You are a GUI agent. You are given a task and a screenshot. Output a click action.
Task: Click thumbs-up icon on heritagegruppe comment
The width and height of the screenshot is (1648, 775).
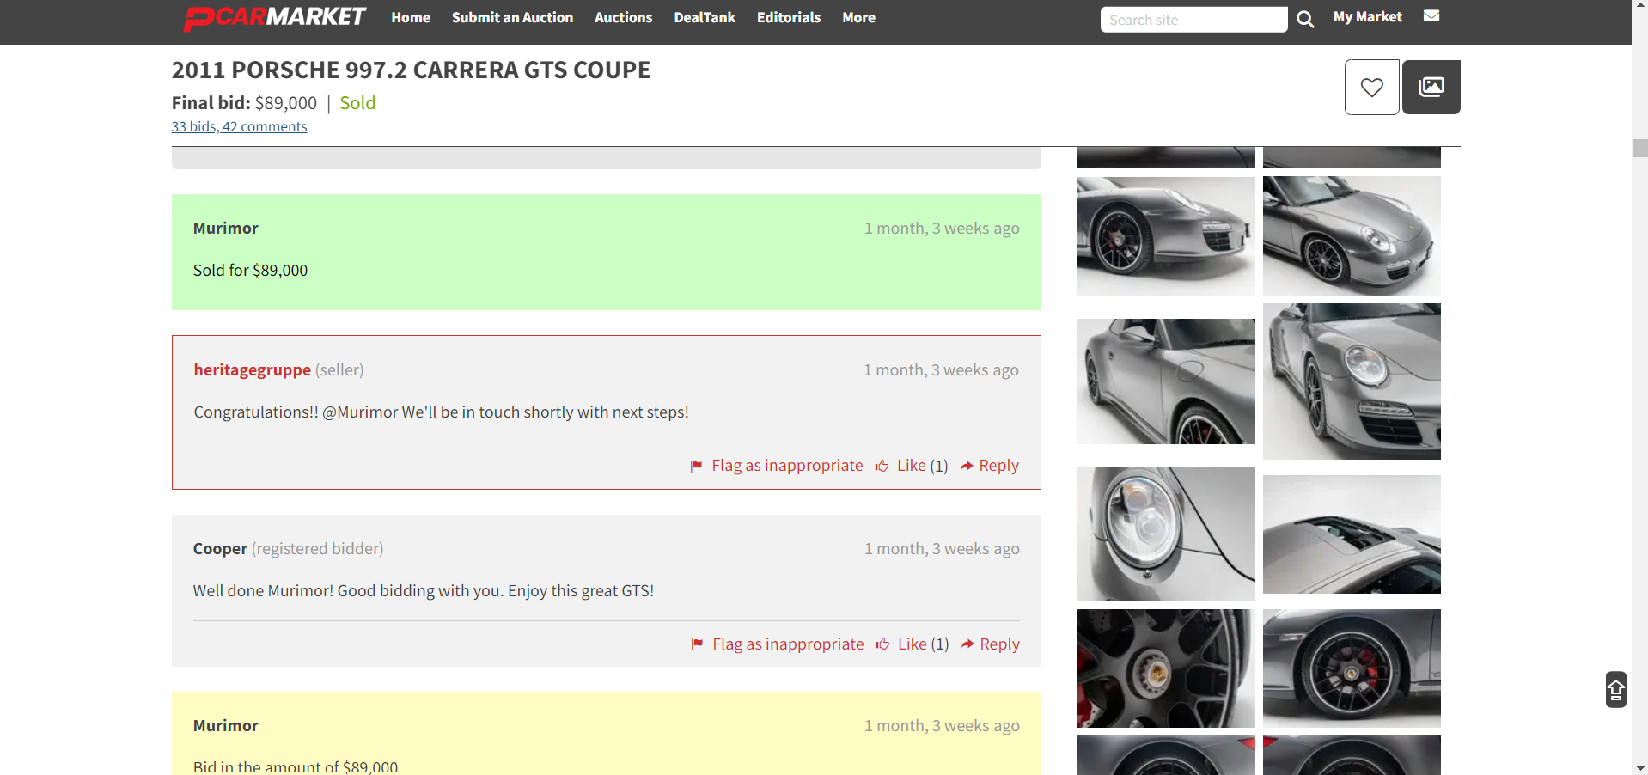(x=882, y=466)
